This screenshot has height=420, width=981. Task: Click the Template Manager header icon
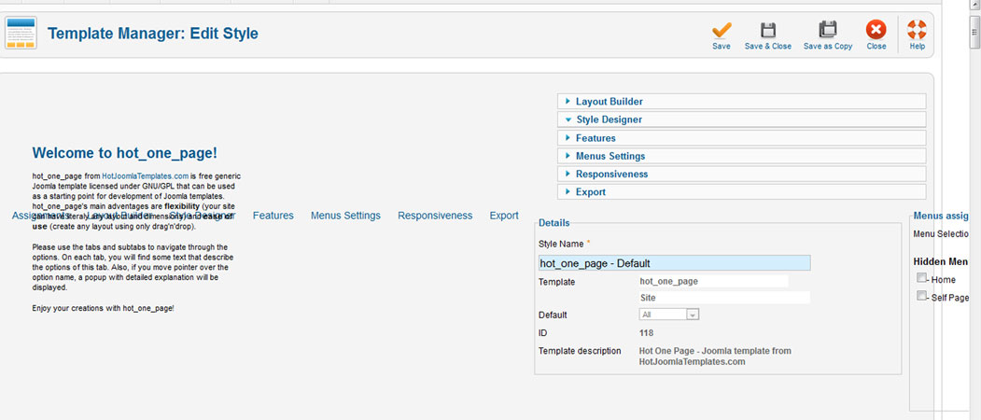click(x=21, y=33)
